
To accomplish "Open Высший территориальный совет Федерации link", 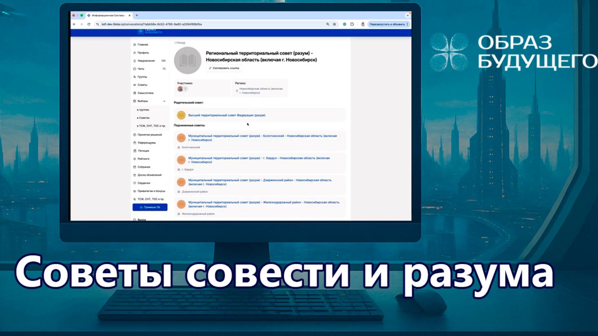I will pyautogui.click(x=226, y=115).
